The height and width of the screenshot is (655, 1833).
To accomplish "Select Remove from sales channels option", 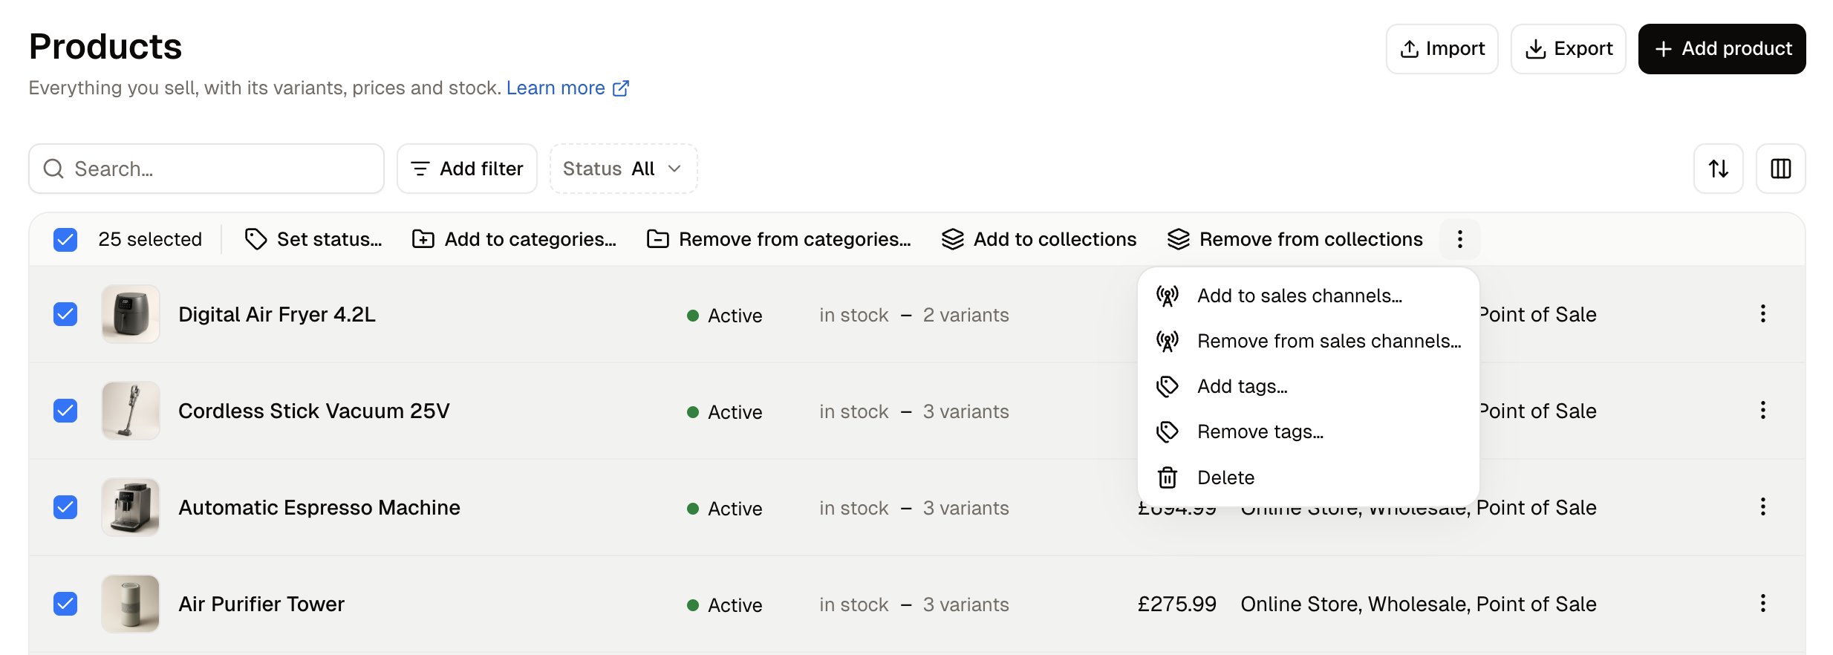I will tap(1308, 342).
